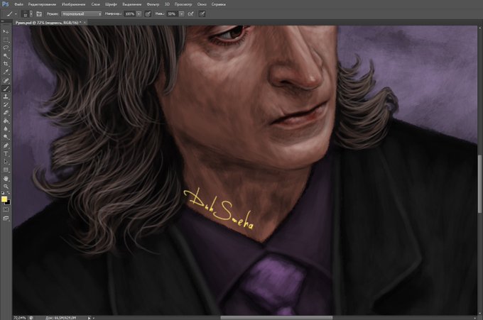Open the Выделение menu

(132, 4)
